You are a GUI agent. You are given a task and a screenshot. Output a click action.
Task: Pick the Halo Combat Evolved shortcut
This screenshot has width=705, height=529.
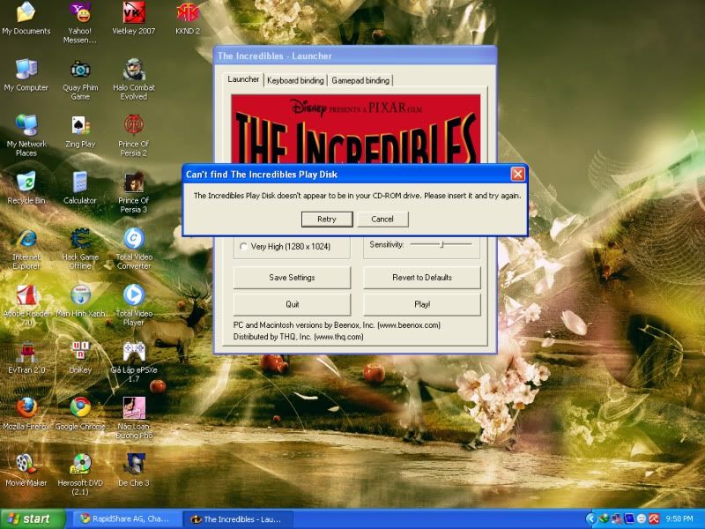[x=134, y=79]
